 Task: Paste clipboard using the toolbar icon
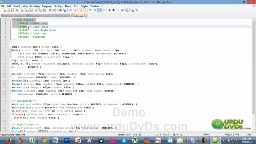click(x=44, y=10)
